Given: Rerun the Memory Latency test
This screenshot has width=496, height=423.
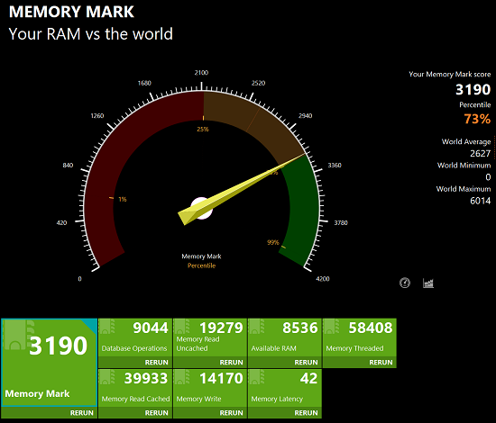Looking at the screenshot, I should [306, 413].
